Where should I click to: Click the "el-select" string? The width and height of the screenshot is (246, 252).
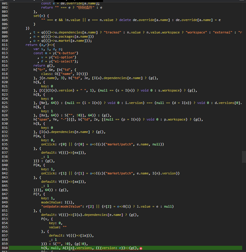[x=65, y=61]
